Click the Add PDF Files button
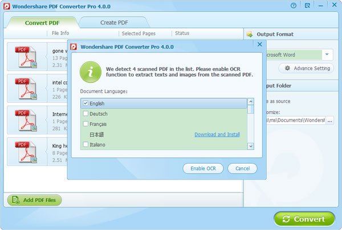This screenshot has width=342, height=230. pos(34,200)
